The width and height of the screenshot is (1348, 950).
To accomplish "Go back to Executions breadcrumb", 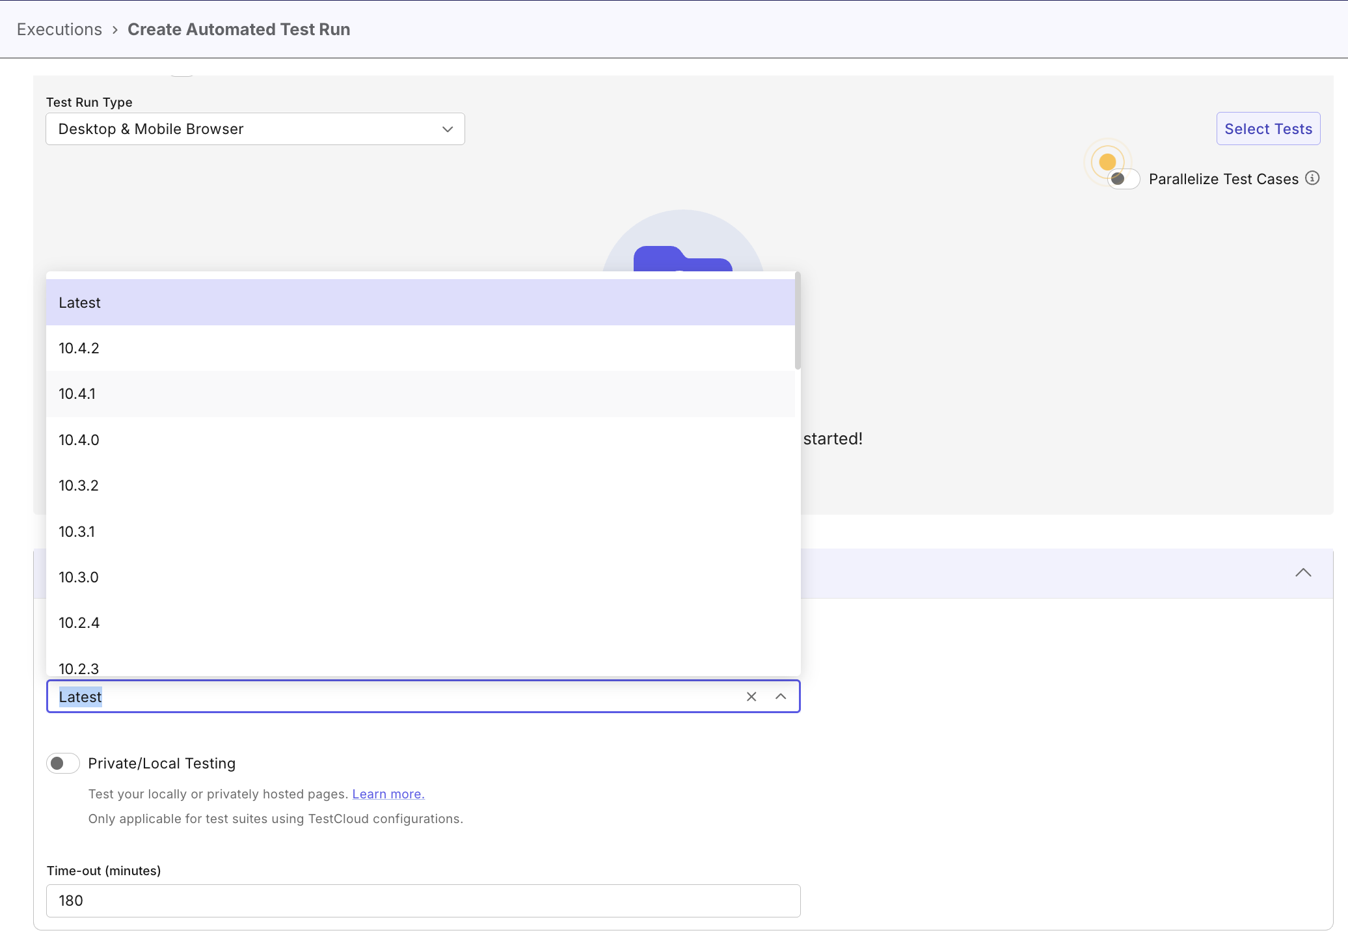I will [59, 29].
